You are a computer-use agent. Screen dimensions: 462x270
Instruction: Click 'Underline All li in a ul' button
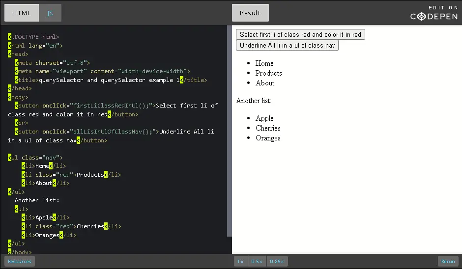(x=287, y=45)
